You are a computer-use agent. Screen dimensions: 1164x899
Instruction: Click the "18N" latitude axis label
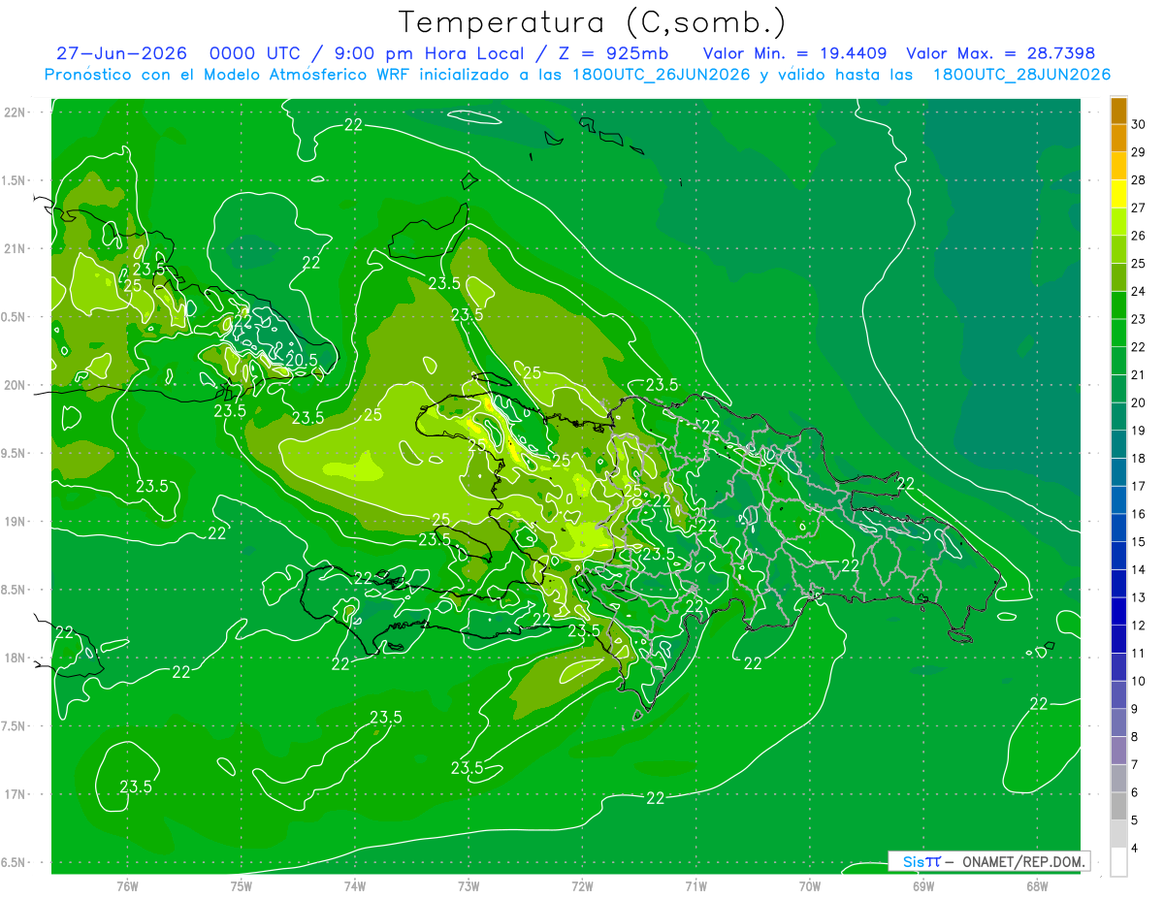(x=15, y=658)
